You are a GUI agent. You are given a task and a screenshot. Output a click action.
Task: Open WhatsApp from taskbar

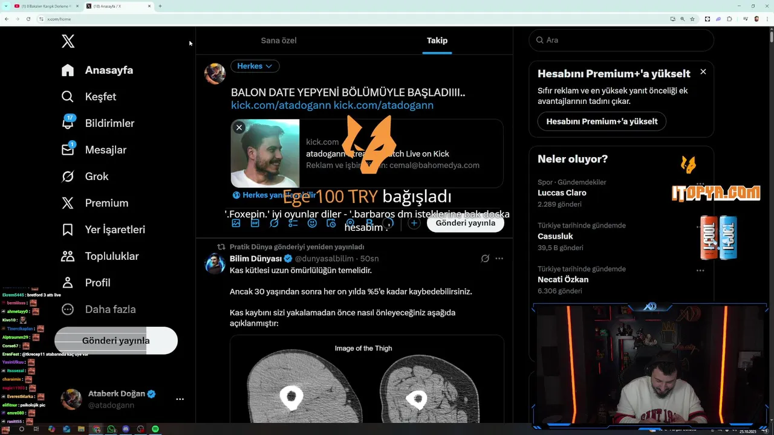[111, 429]
